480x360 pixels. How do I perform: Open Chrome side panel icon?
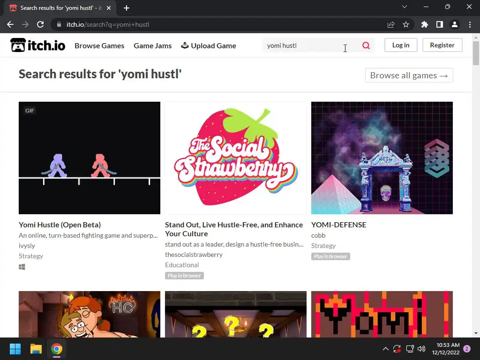tap(440, 24)
